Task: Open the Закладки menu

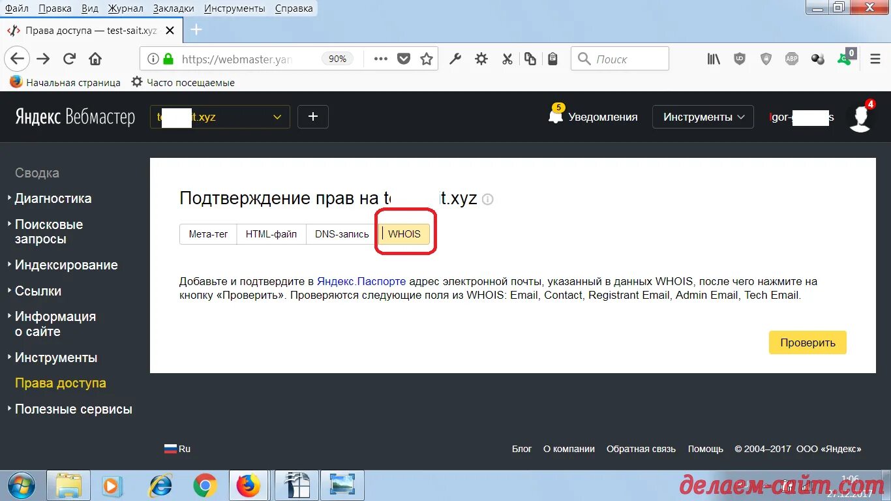Action: (x=174, y=8)
